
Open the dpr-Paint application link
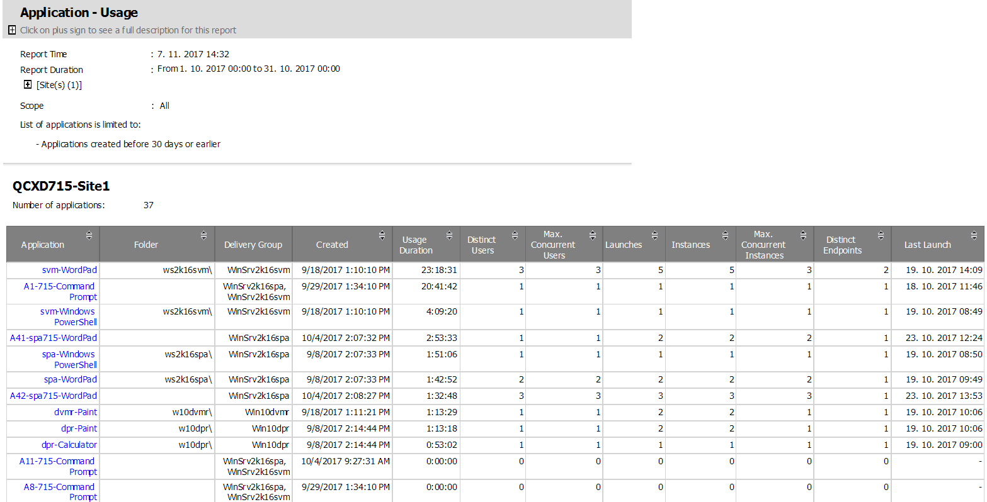coord(79,428)
